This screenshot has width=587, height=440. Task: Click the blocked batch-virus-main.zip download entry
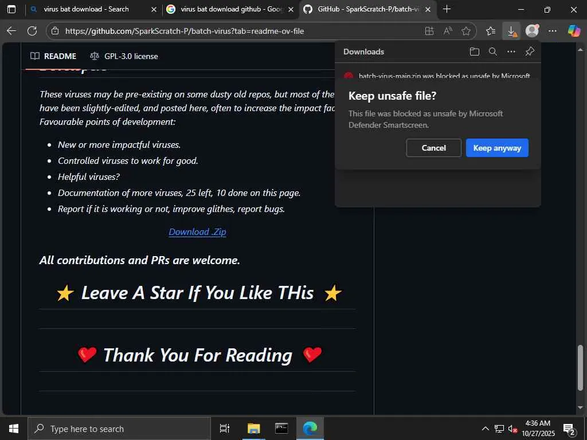coord(437,76)
